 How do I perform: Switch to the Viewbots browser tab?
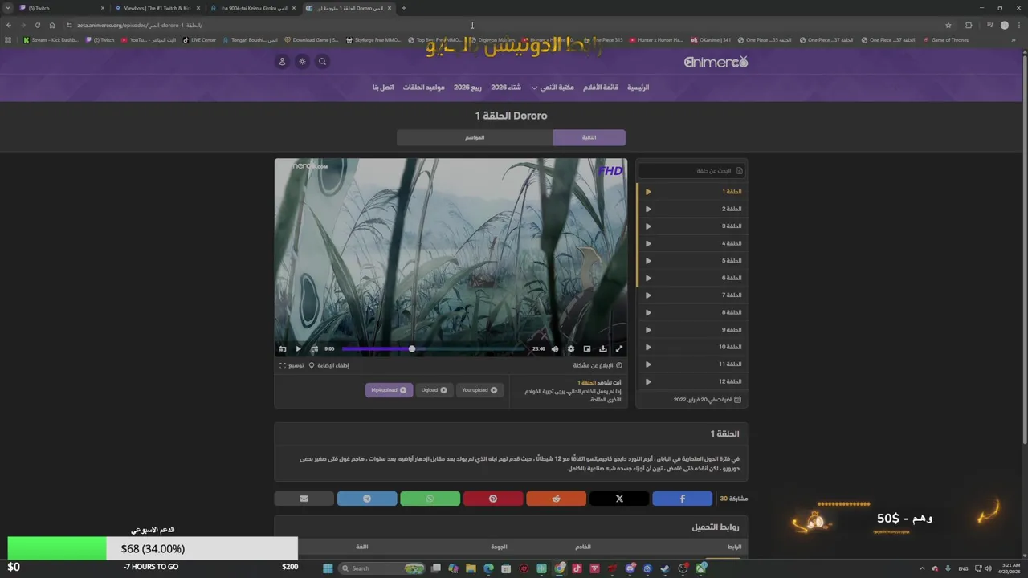click(x=157, y=8)
